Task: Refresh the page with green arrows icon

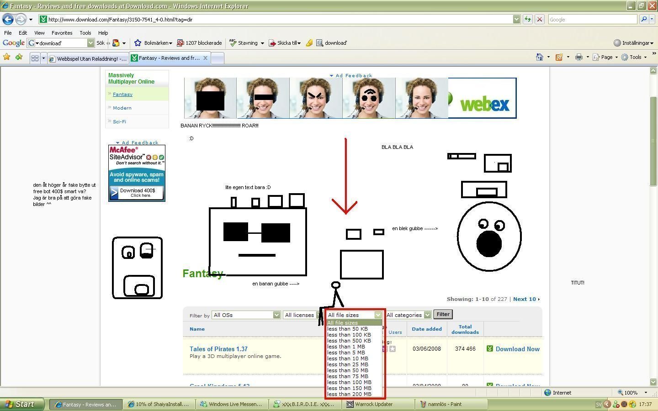Action: tap(528, 19)
